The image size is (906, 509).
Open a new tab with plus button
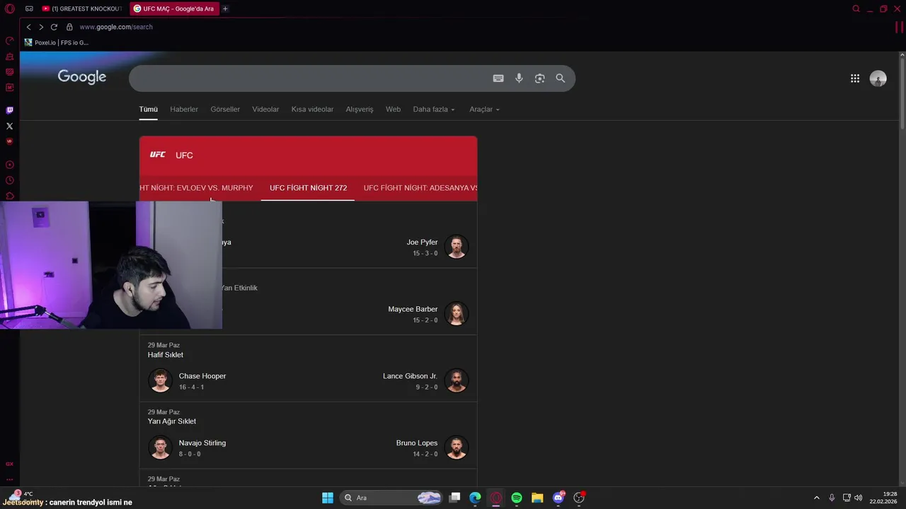225,8
